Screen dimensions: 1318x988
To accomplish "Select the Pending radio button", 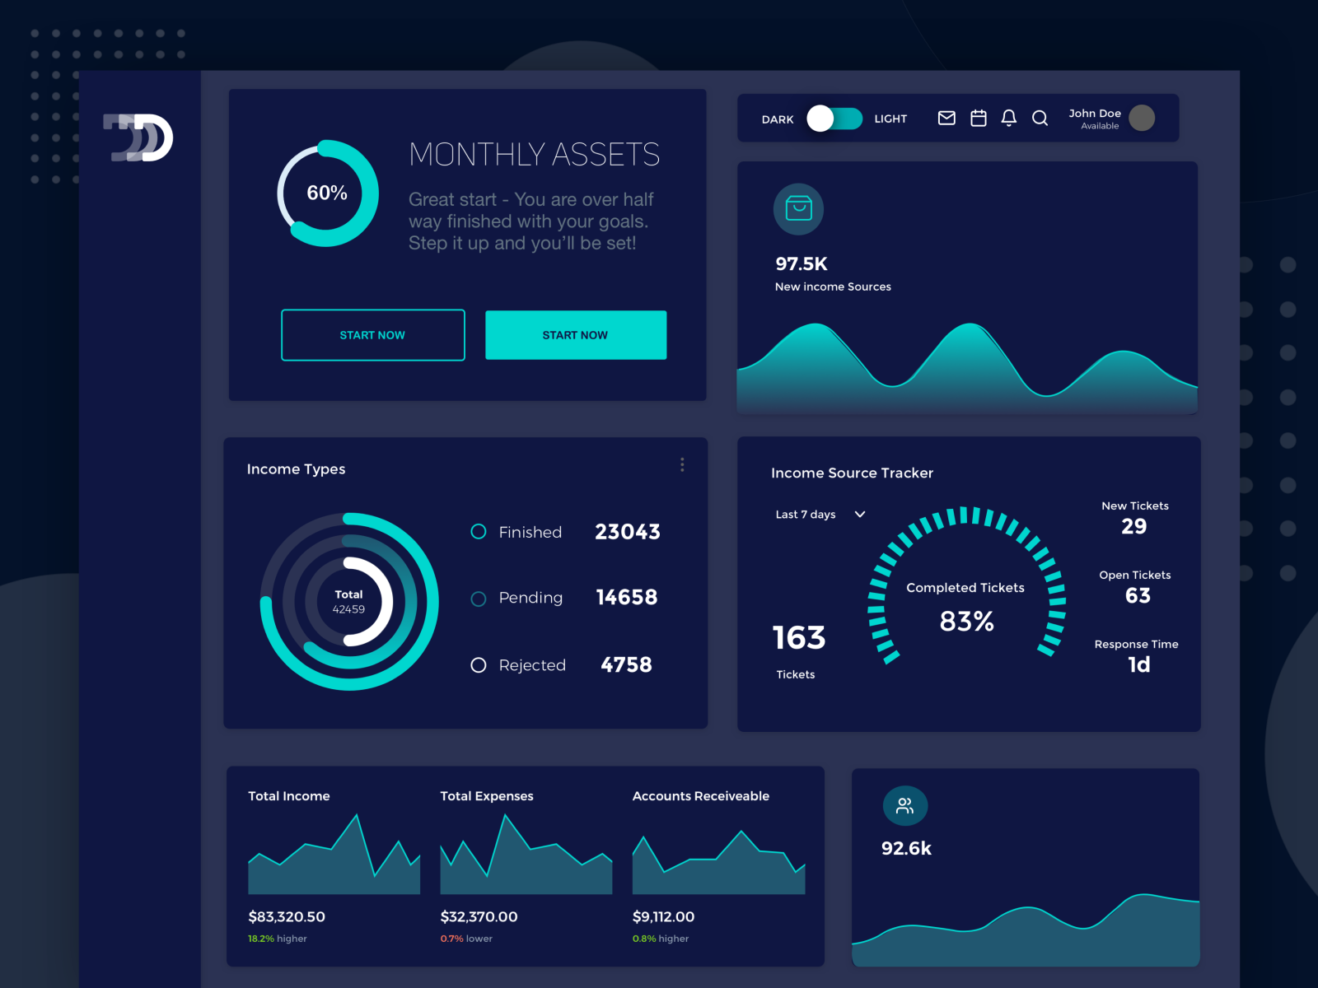I will [479, 599].
